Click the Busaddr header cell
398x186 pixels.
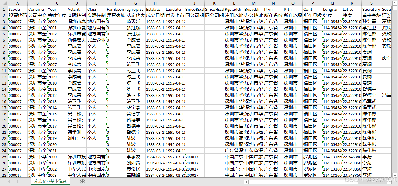[x=253, y=9]
